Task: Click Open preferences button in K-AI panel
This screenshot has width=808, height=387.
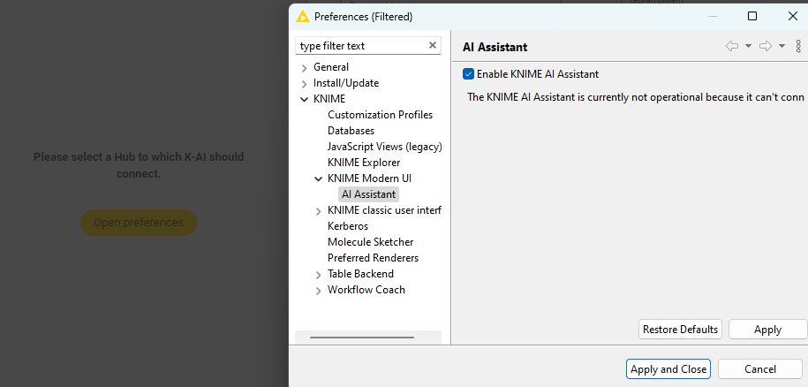Action: point(139,223)
